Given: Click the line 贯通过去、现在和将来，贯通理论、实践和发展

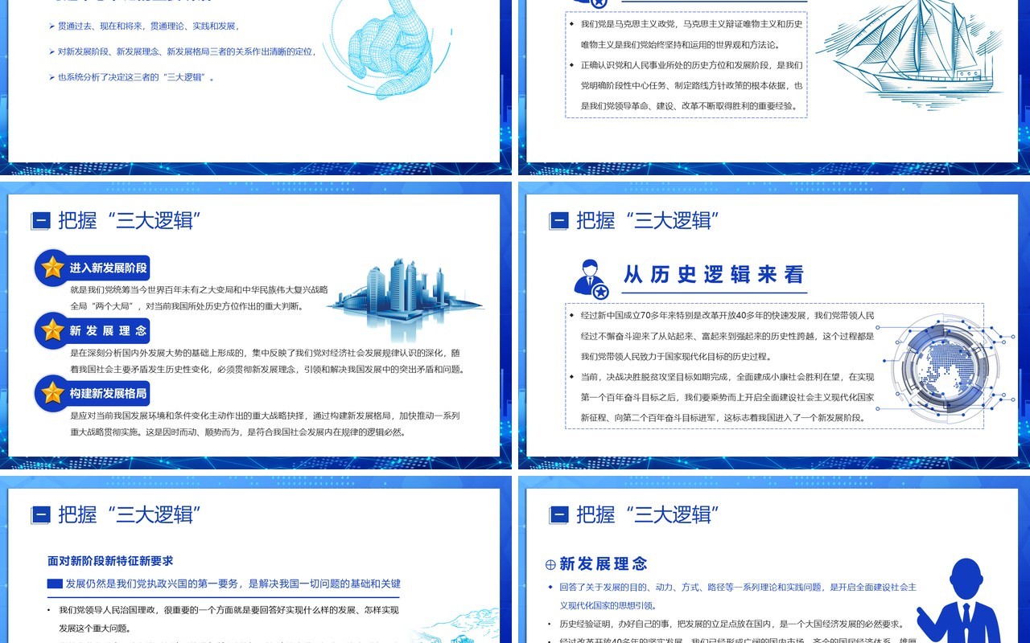Looking at the screenshot, I should [149, 27].
